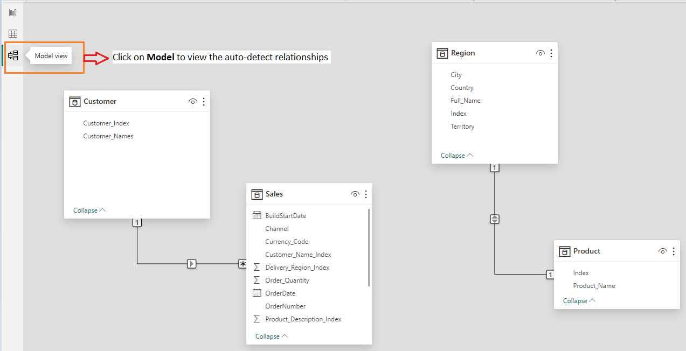Toggle visibility of the Customer table

193,102
